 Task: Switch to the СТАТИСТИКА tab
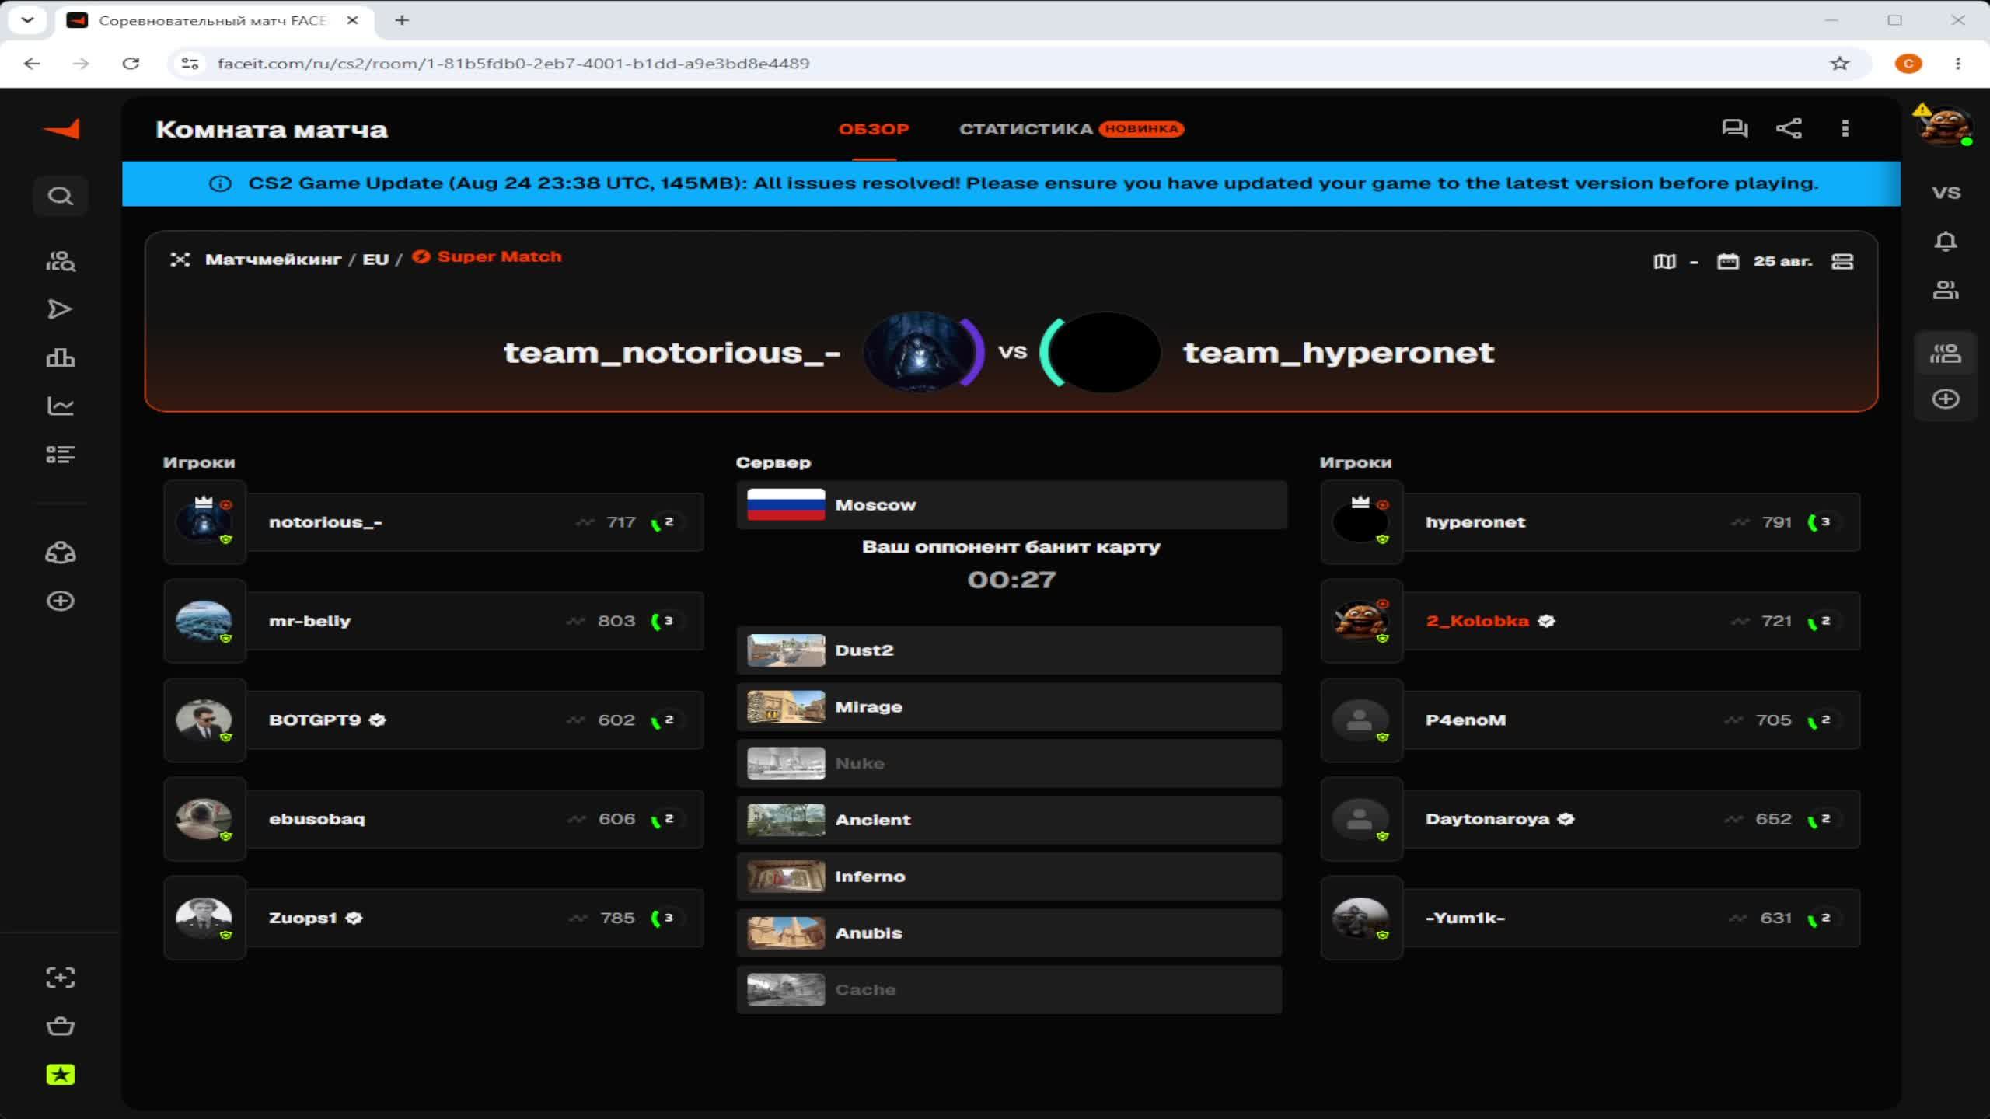coord(1026,129)
